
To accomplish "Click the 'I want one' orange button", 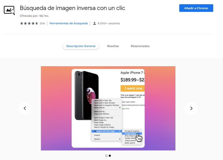I will point(133,88).
